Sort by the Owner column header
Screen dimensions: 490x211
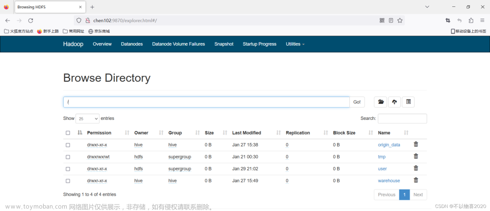[141, 133]
